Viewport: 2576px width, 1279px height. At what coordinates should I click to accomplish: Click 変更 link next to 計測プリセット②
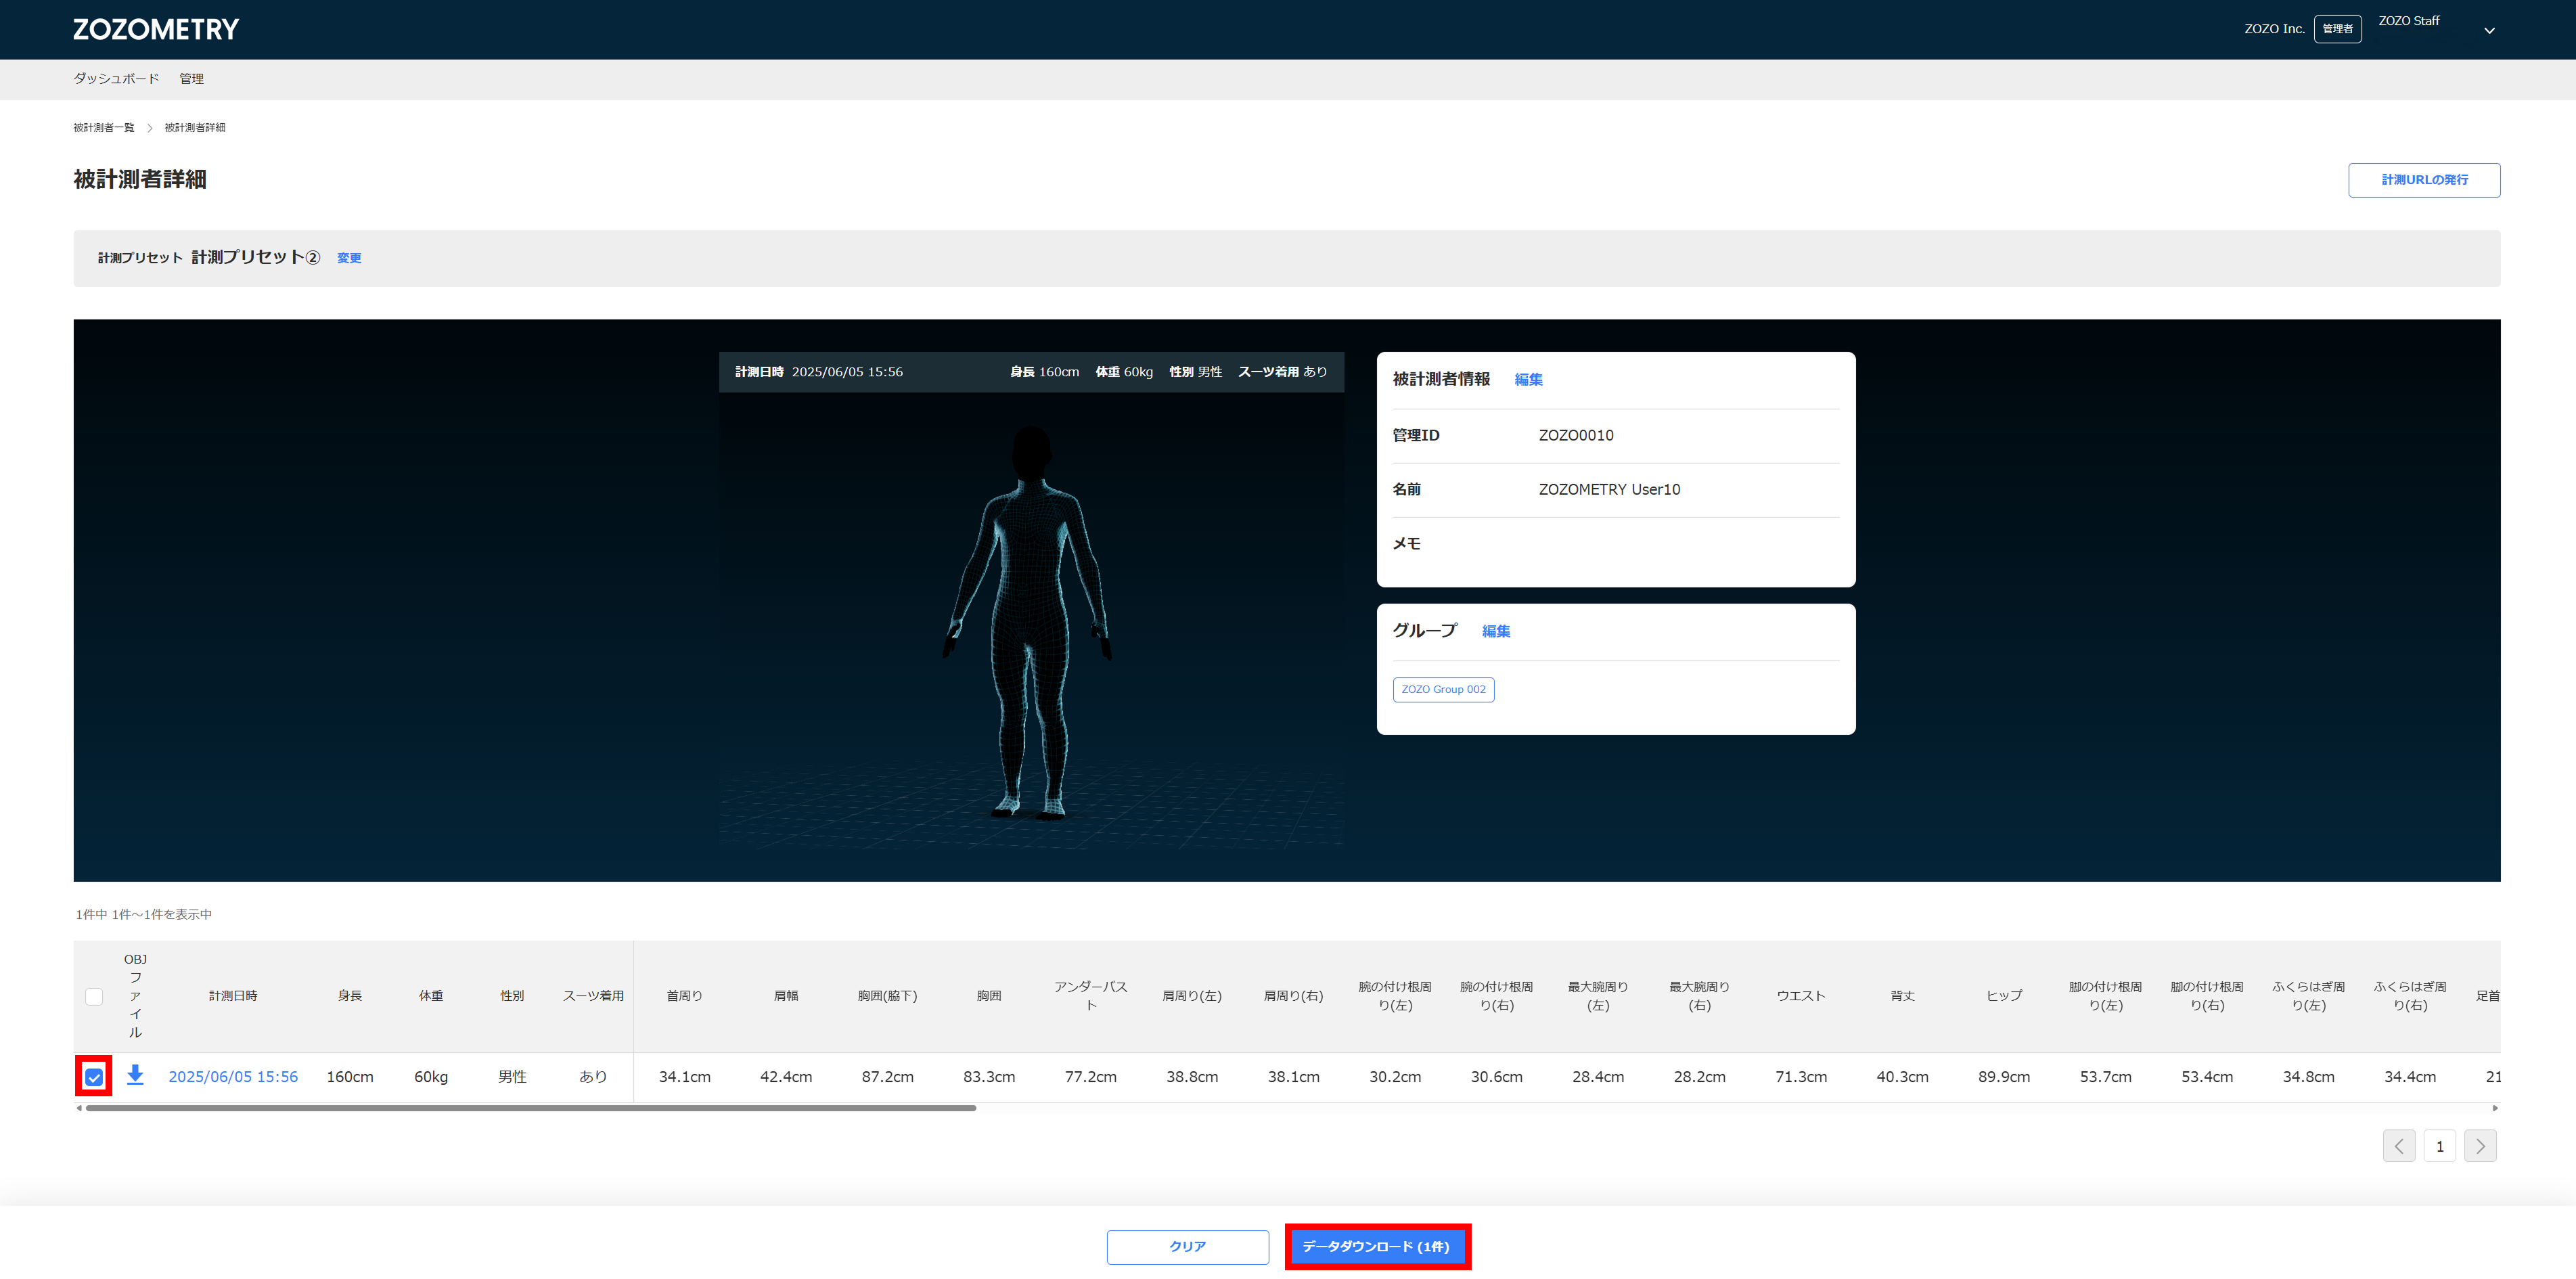click(349, 258)
